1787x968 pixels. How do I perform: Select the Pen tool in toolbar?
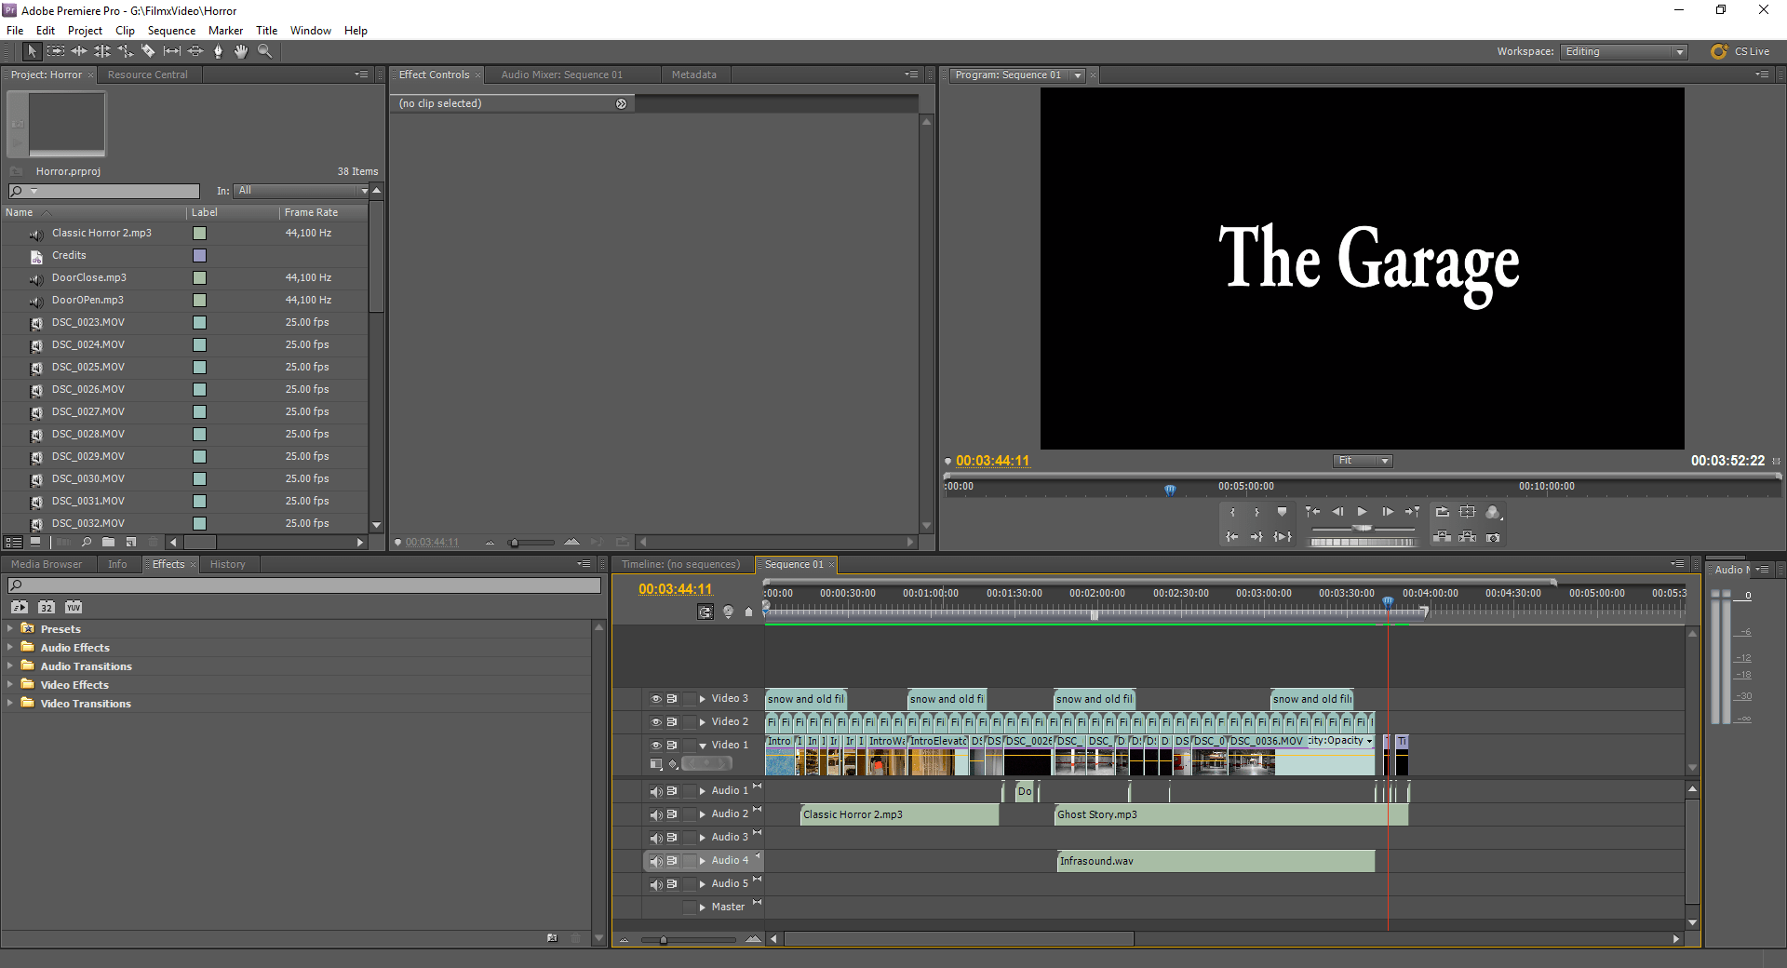click(218, 52)
